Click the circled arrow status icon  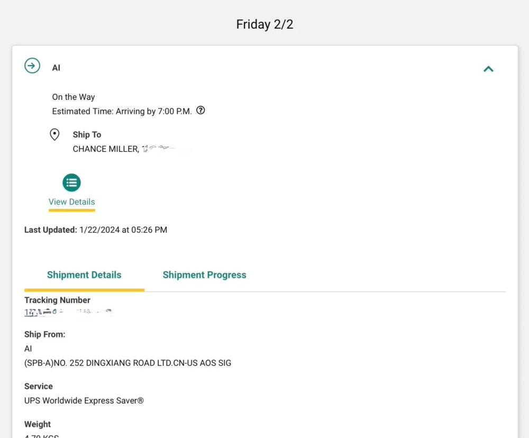click(32, 66)
